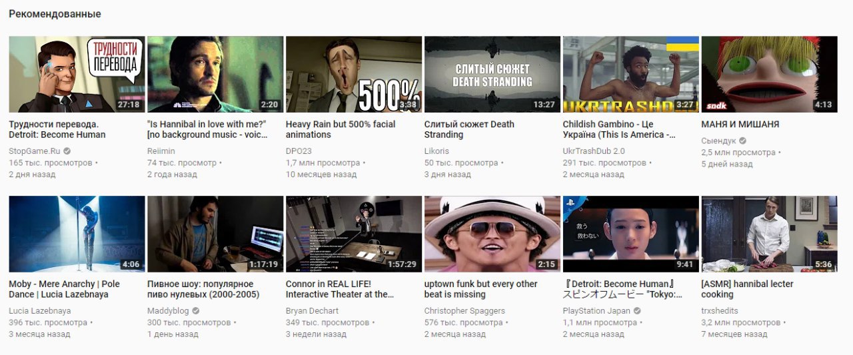
Task: Go to the Christopher Spaggers channel
Action: pyautogui.click(x=464, y=311)
